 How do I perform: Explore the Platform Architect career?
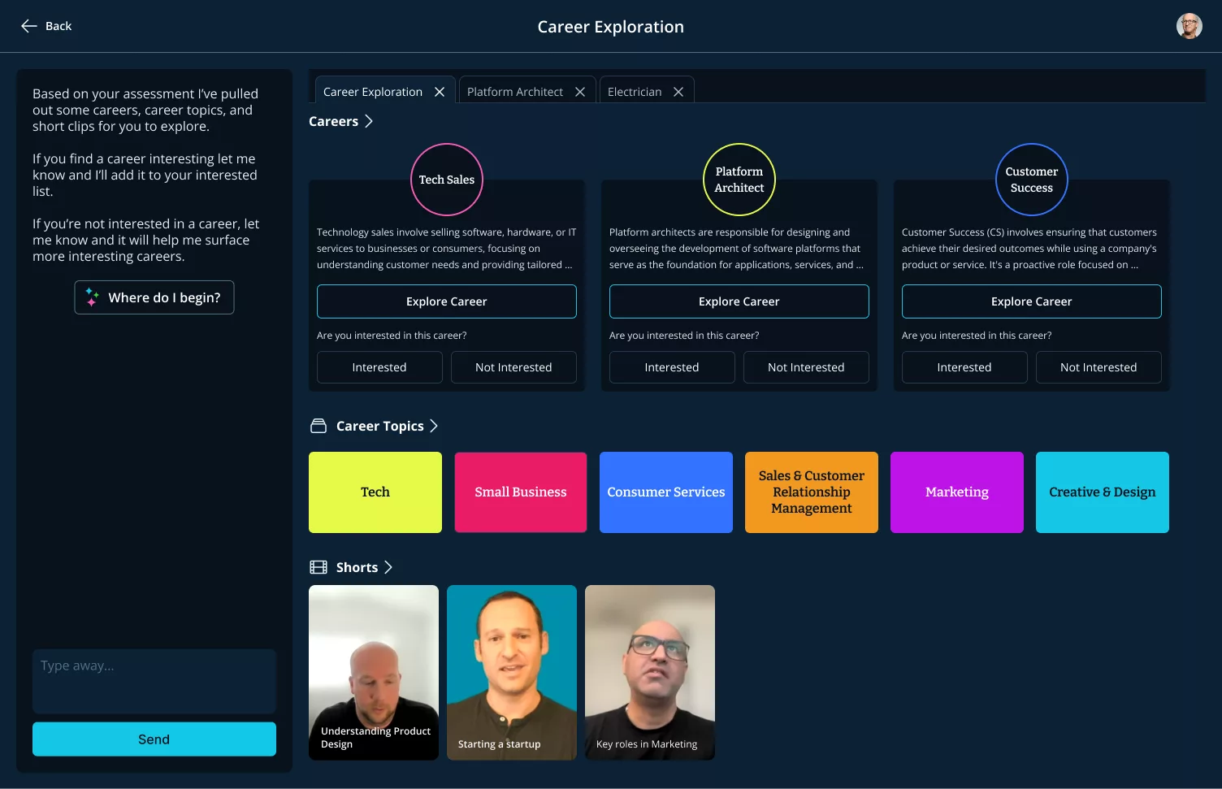[739, 301]
